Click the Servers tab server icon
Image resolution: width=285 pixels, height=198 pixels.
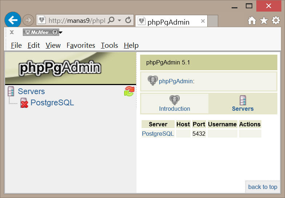point(243,100)
